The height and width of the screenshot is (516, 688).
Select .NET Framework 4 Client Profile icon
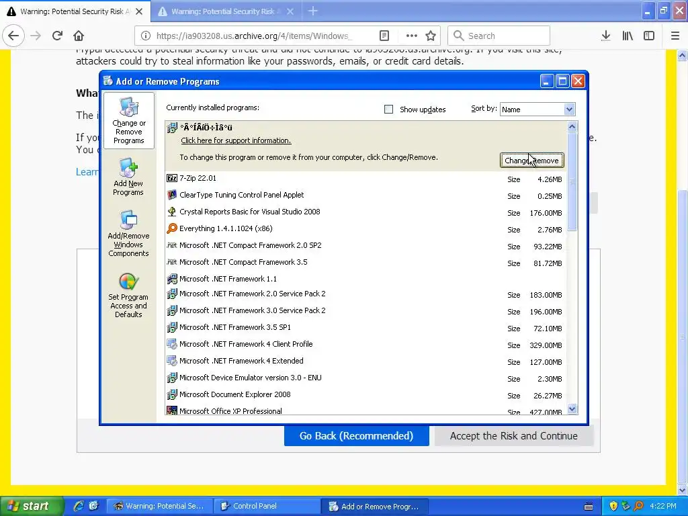coord(172,344)
